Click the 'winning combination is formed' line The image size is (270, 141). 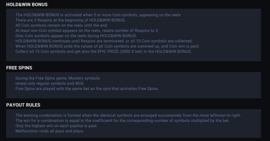point(128,115)
